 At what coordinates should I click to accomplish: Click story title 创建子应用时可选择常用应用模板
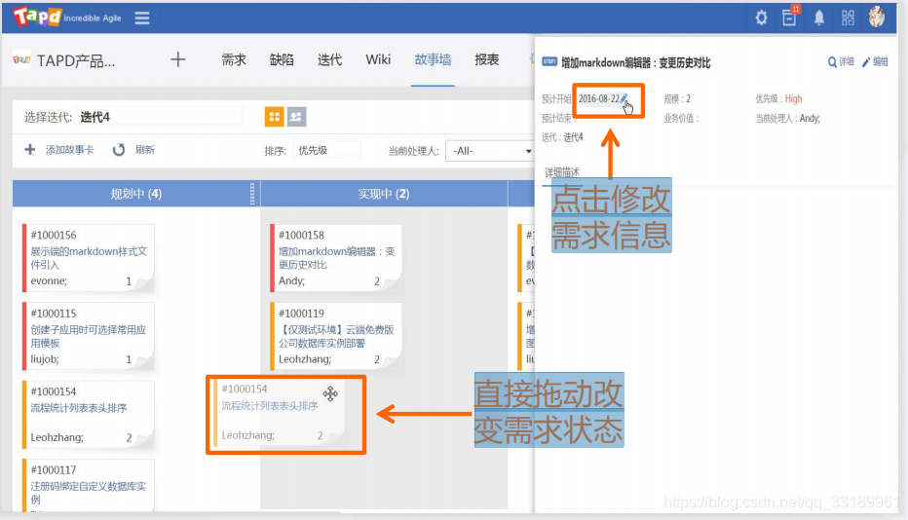(x=88, y=336)
